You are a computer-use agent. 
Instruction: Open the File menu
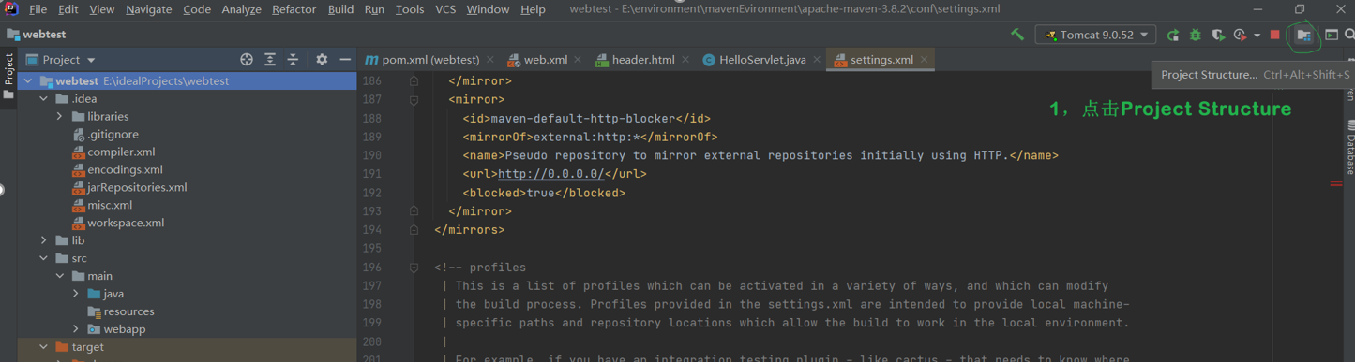[x=38, y=9]
